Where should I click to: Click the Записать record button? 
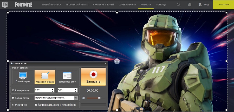[x=93, y=77]
